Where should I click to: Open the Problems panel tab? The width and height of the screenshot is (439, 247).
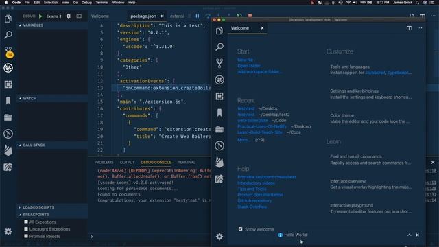pyautogui.click(x=104, y=163)
